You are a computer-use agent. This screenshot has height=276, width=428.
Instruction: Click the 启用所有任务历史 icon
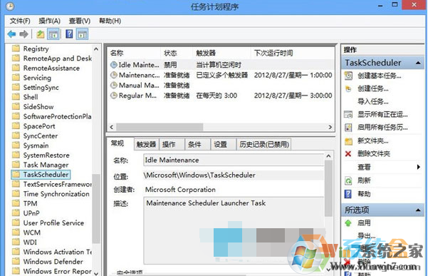coord(348,128)
